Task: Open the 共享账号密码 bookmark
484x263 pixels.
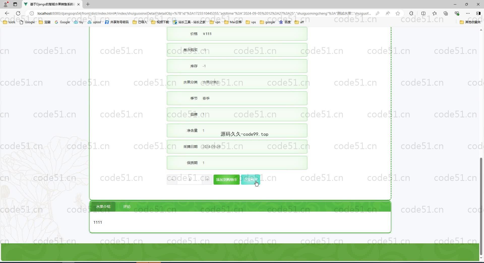Action: (117, 22)
